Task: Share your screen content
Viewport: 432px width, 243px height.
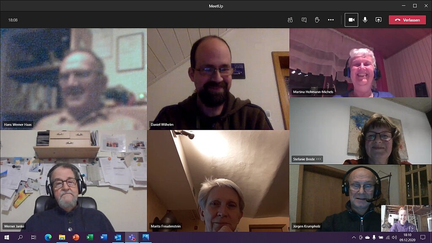Action: tap(378, 20)
